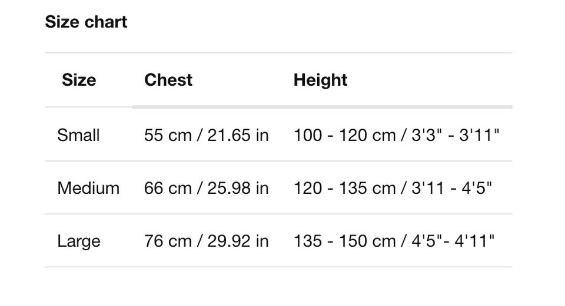Screen dimensions: 565x306
Task: Click the Size chart heading
Action: point(86,22)
